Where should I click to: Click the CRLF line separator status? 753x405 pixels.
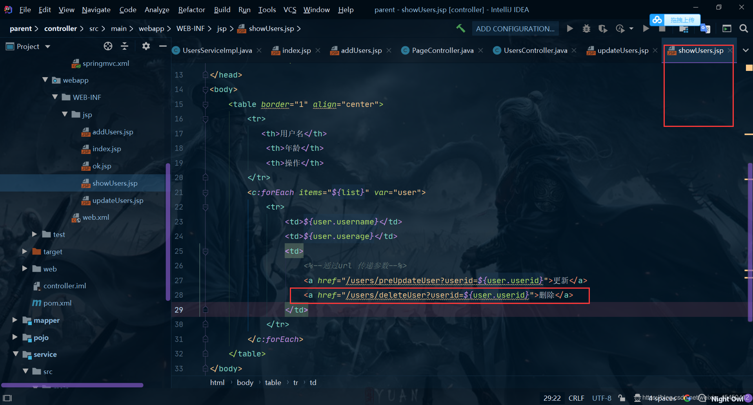576,398
